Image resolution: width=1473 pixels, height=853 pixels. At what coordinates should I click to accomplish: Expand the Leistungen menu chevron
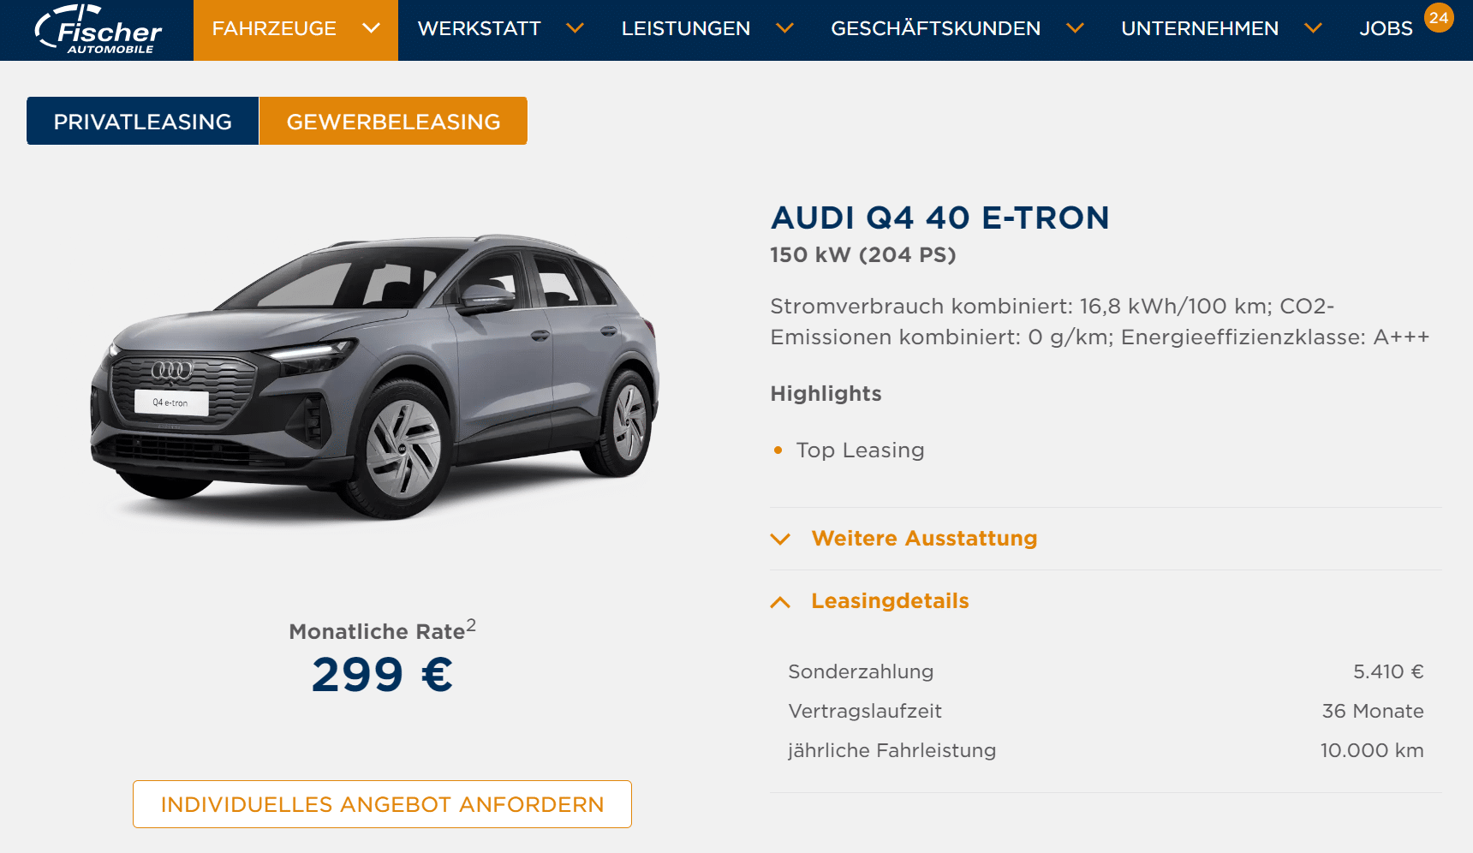tap(784, 28)
